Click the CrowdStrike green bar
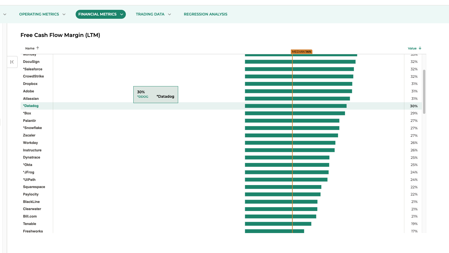Viewport: 449px width, 253px height. [x=299, y=77]
